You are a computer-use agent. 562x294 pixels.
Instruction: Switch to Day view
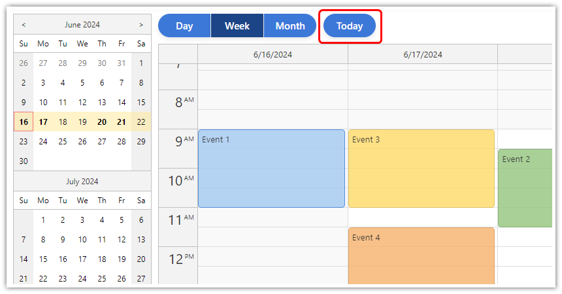184,26
